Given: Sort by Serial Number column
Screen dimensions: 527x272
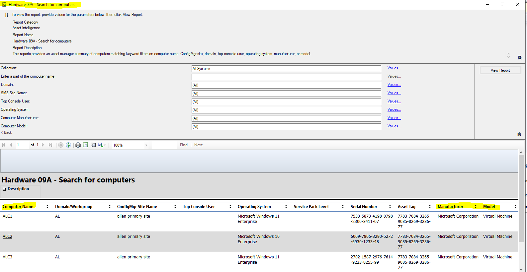Looking at the screenshot, I should [390, 207].
